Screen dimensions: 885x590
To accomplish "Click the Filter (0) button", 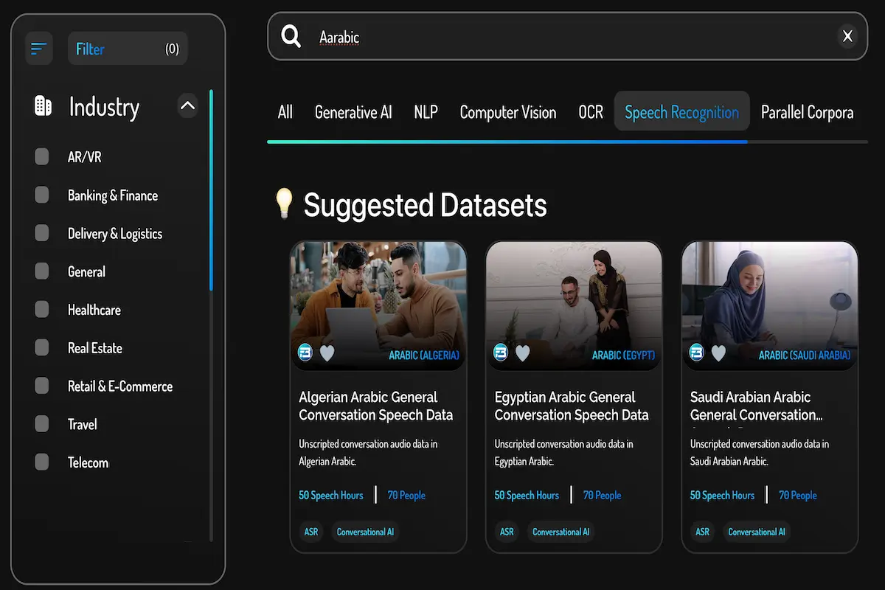I will 128,49.
